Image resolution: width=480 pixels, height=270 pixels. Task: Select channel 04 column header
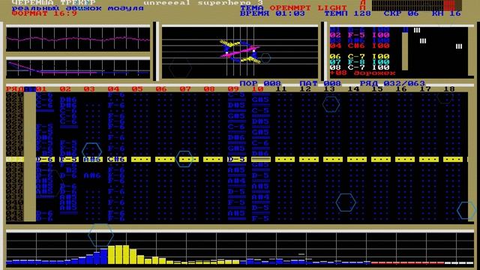113,89
